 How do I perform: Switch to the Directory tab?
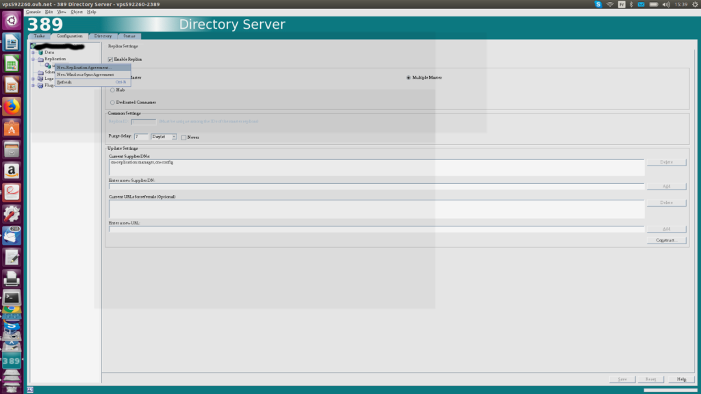[103, 36]
